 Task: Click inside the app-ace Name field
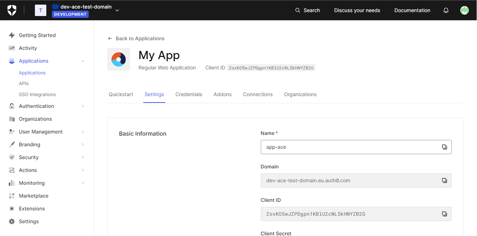tap(338, 147)
